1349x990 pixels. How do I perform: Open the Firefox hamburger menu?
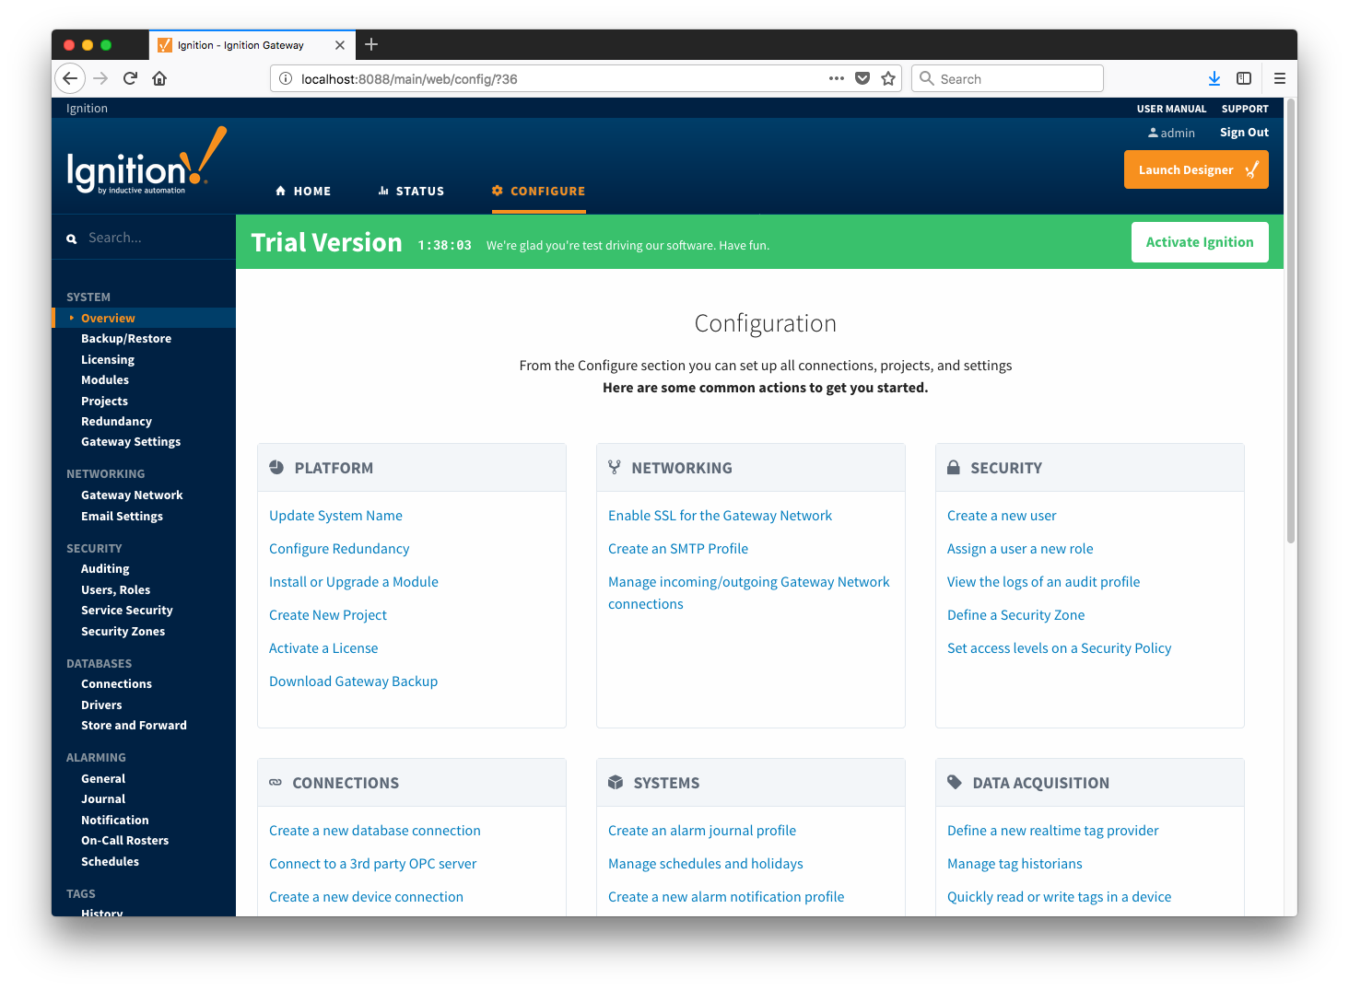pos(1279,78)
